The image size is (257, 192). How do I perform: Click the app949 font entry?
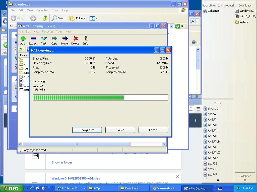click(210, 174)
